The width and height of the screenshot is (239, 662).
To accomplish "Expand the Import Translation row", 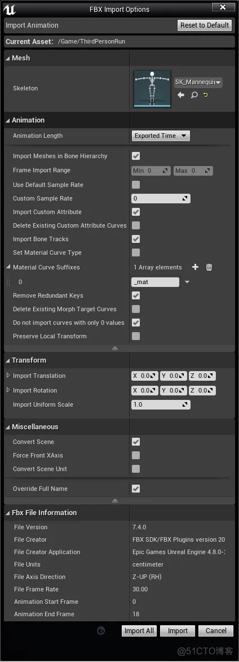I will pos(8,375).
